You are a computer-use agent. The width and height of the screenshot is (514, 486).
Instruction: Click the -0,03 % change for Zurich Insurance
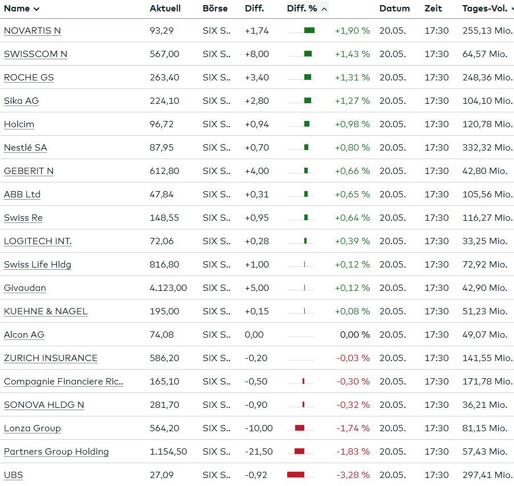(353, 358)
